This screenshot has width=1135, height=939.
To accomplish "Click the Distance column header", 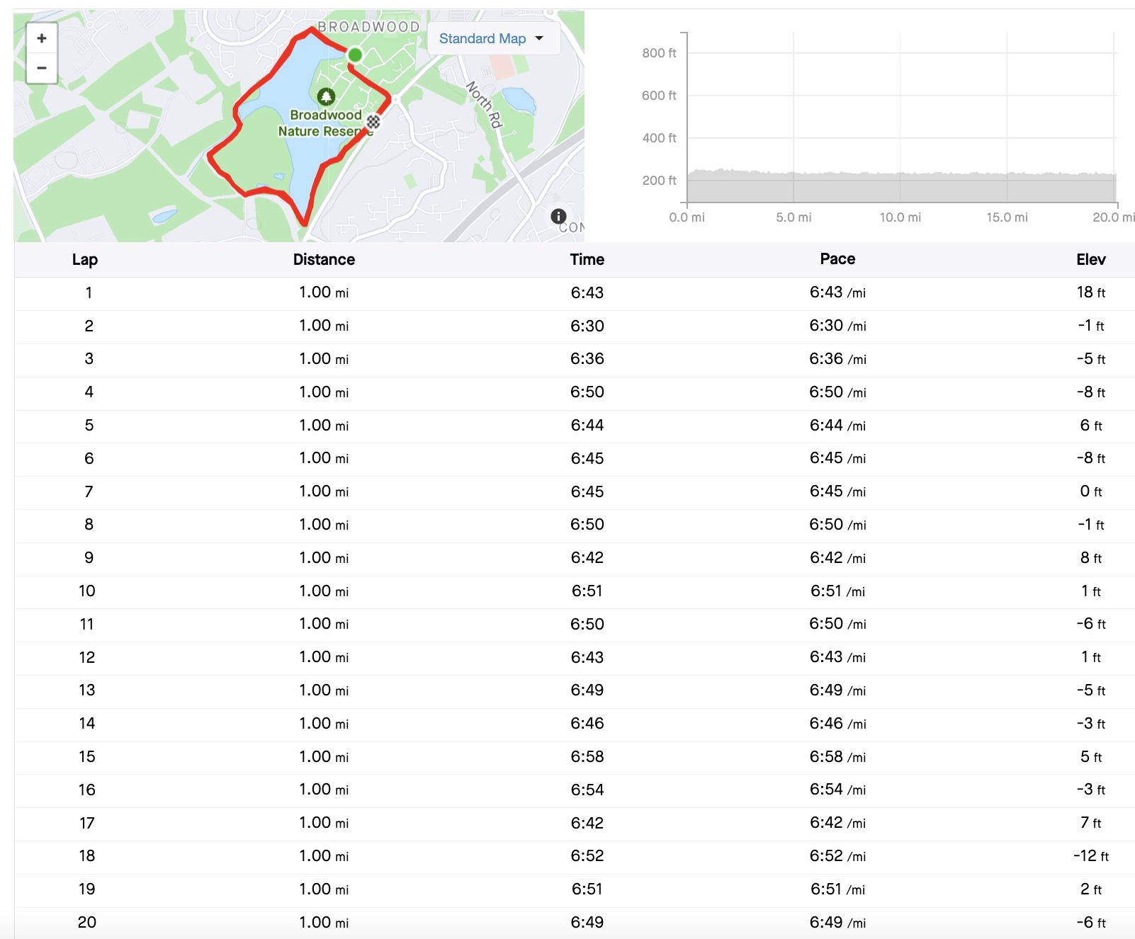I will pos(324,259).
